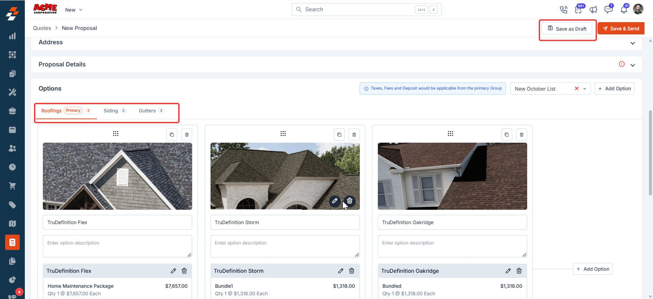Click the page vertical scrollbar
This screenshot has width=653, height=299.
click(650, 153)
